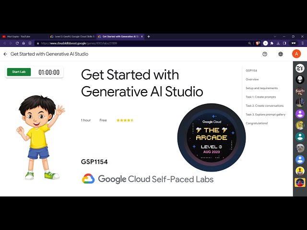Open the help question mark icon

tap(265, 54)
